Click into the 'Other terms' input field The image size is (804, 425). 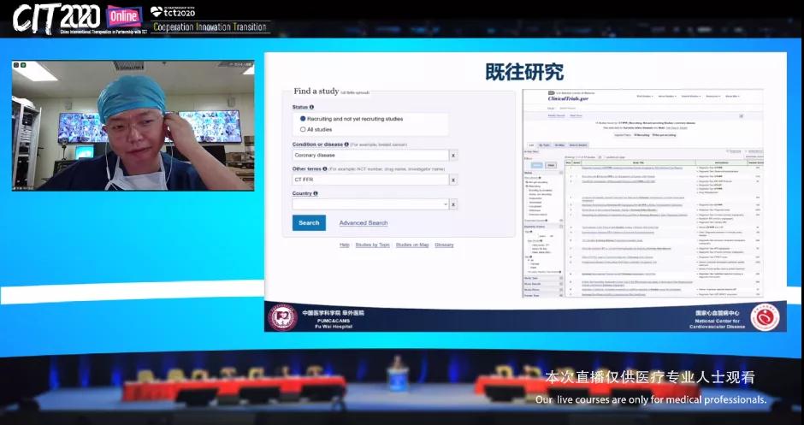tap(369, 180)
